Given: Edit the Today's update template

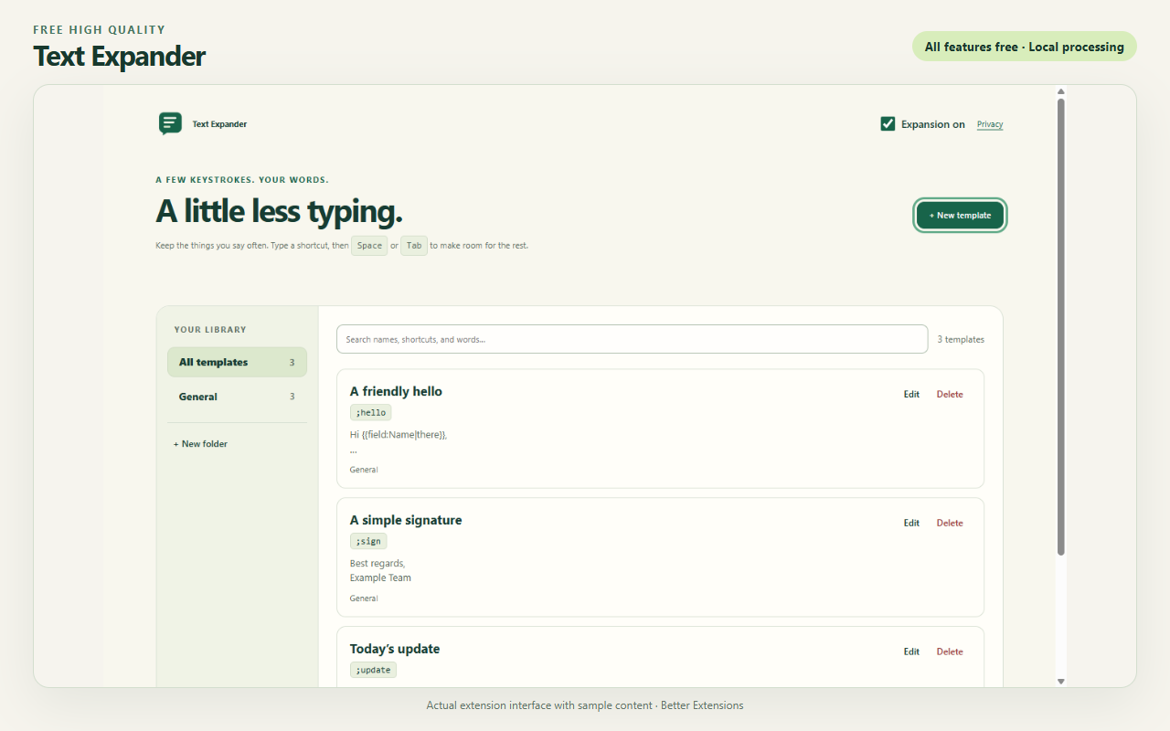Looking at the screenshot, I should pyautogui.click(x=911, y=652).
